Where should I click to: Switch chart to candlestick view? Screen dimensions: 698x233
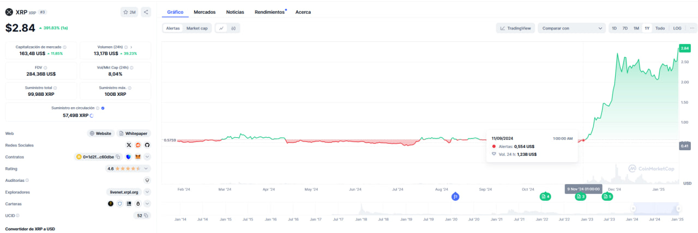(233, 28)
